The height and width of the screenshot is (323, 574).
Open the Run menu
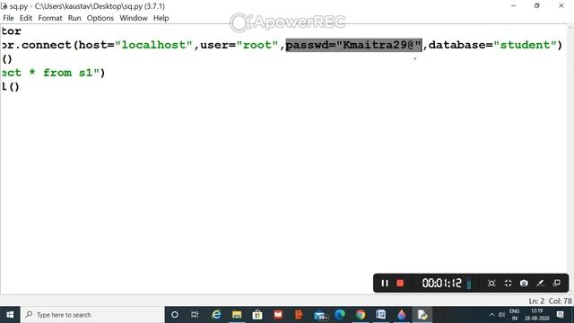[x=74, y=18]
